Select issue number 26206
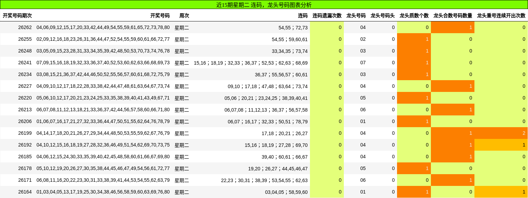Screen dimensions: 528x198 coord(25,121)
